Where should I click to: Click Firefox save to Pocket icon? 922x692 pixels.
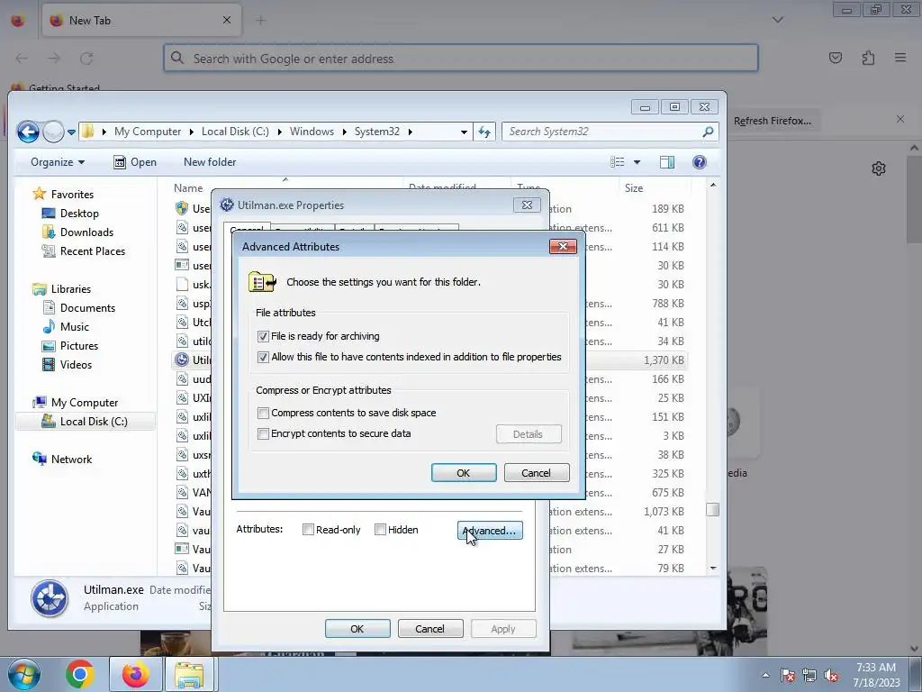[836, 58]
